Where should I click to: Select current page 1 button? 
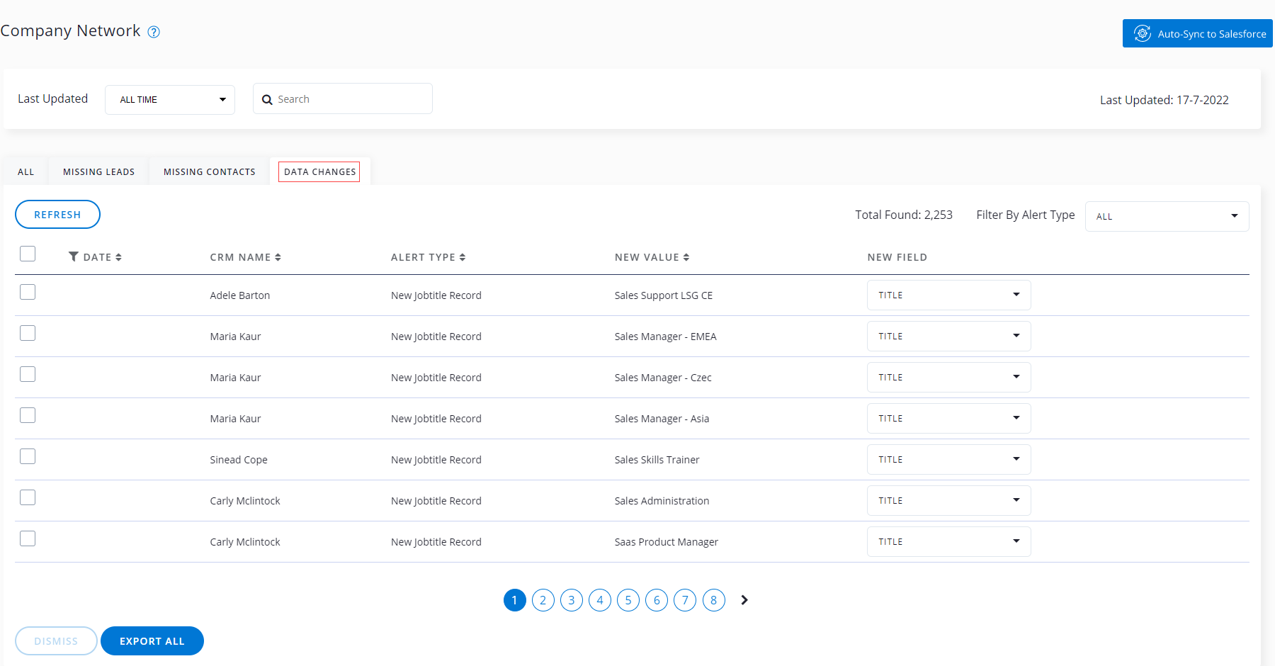515,600
